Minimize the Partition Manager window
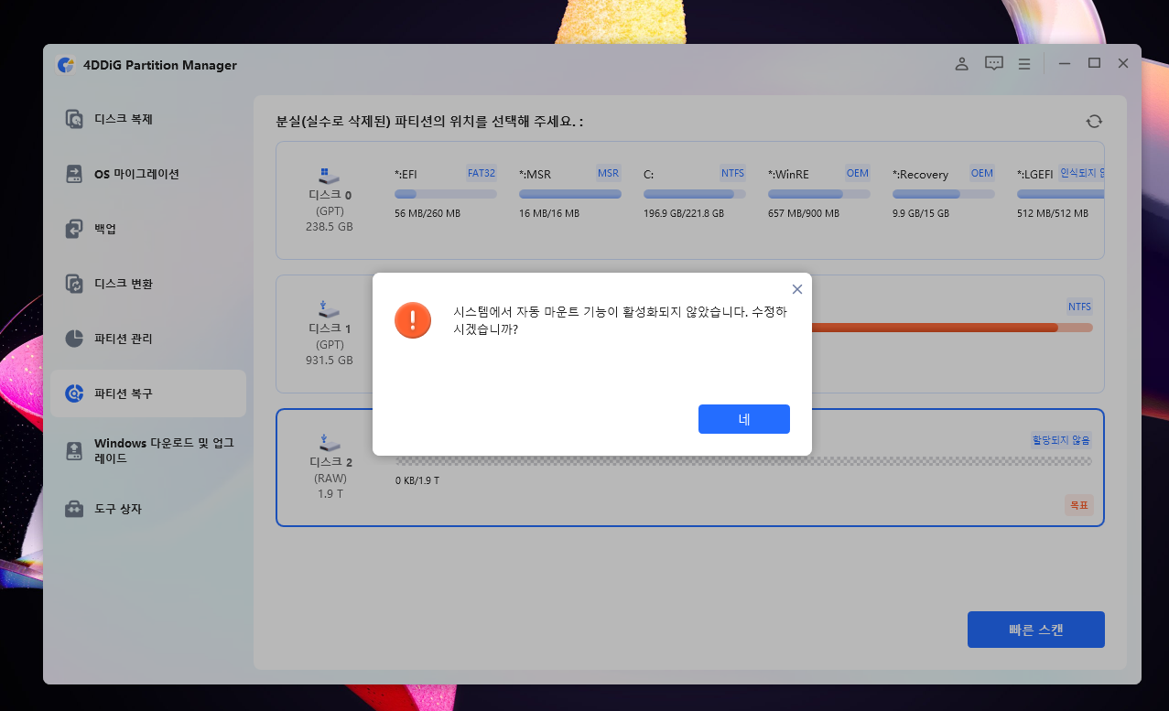 [1065, 64]
